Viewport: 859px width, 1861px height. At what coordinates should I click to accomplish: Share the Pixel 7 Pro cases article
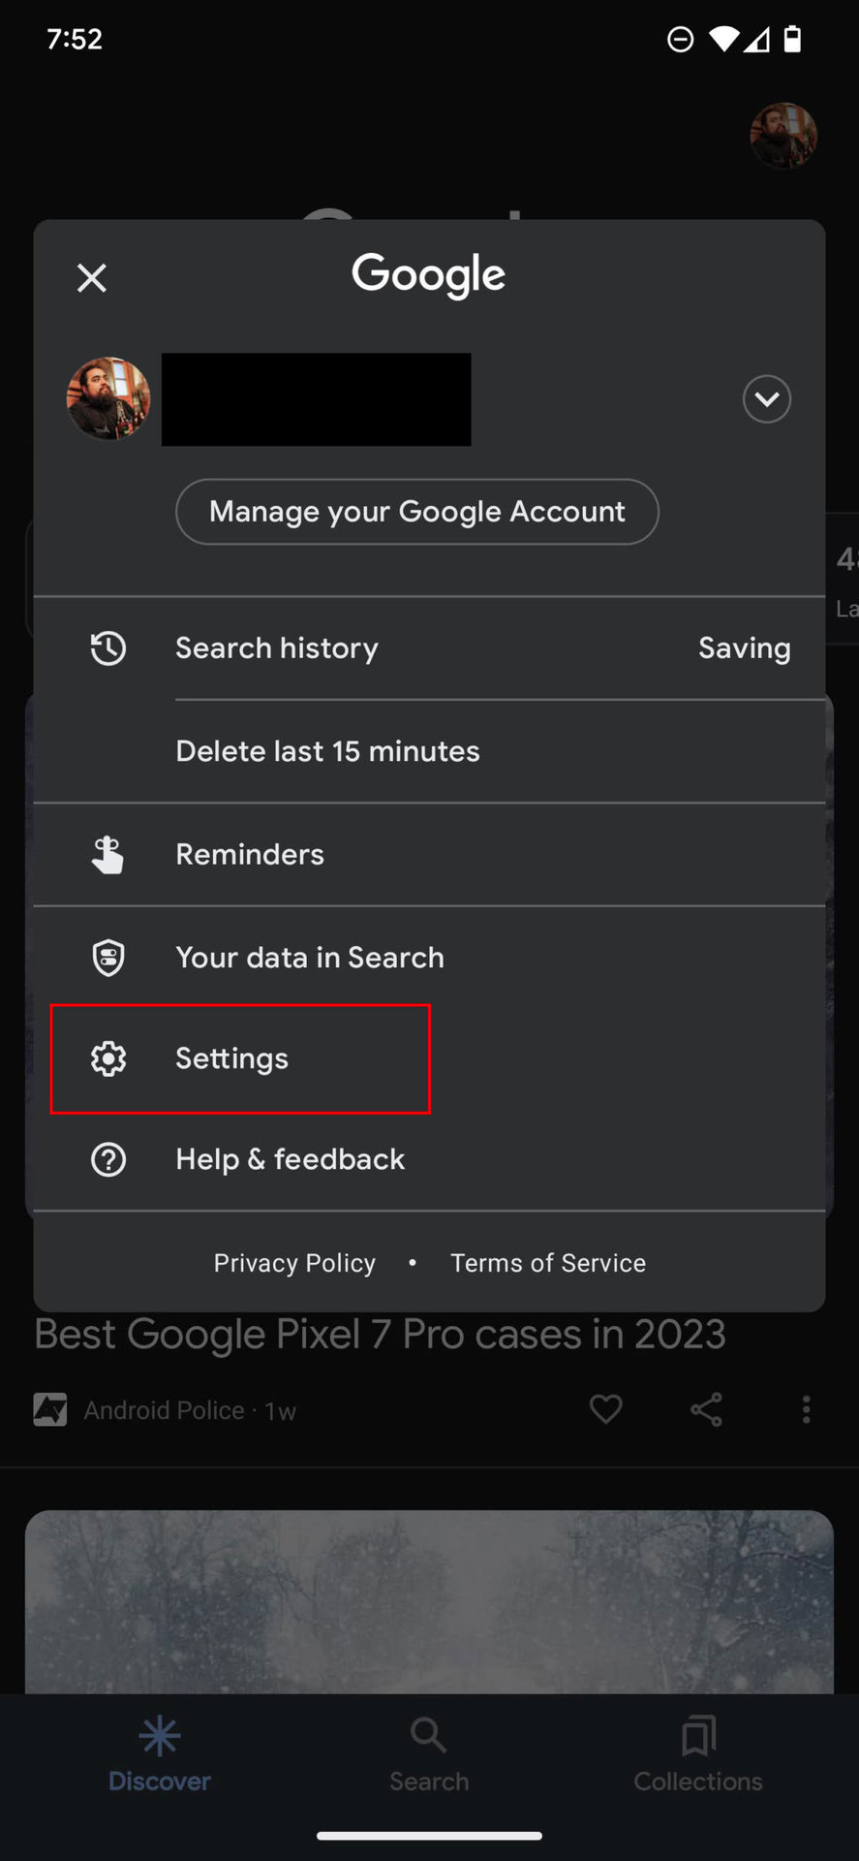706,1409
